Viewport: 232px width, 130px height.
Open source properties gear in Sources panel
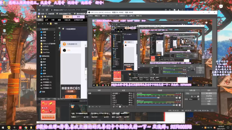pos(120,107)
